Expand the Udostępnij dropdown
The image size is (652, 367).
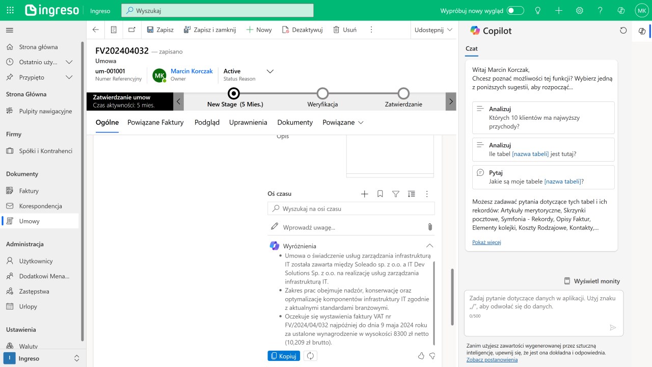[434, 30]
